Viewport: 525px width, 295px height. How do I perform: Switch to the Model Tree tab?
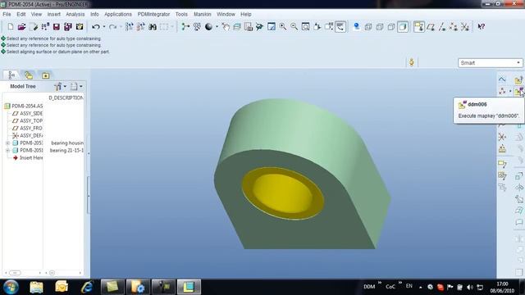[x=11, y=75]
